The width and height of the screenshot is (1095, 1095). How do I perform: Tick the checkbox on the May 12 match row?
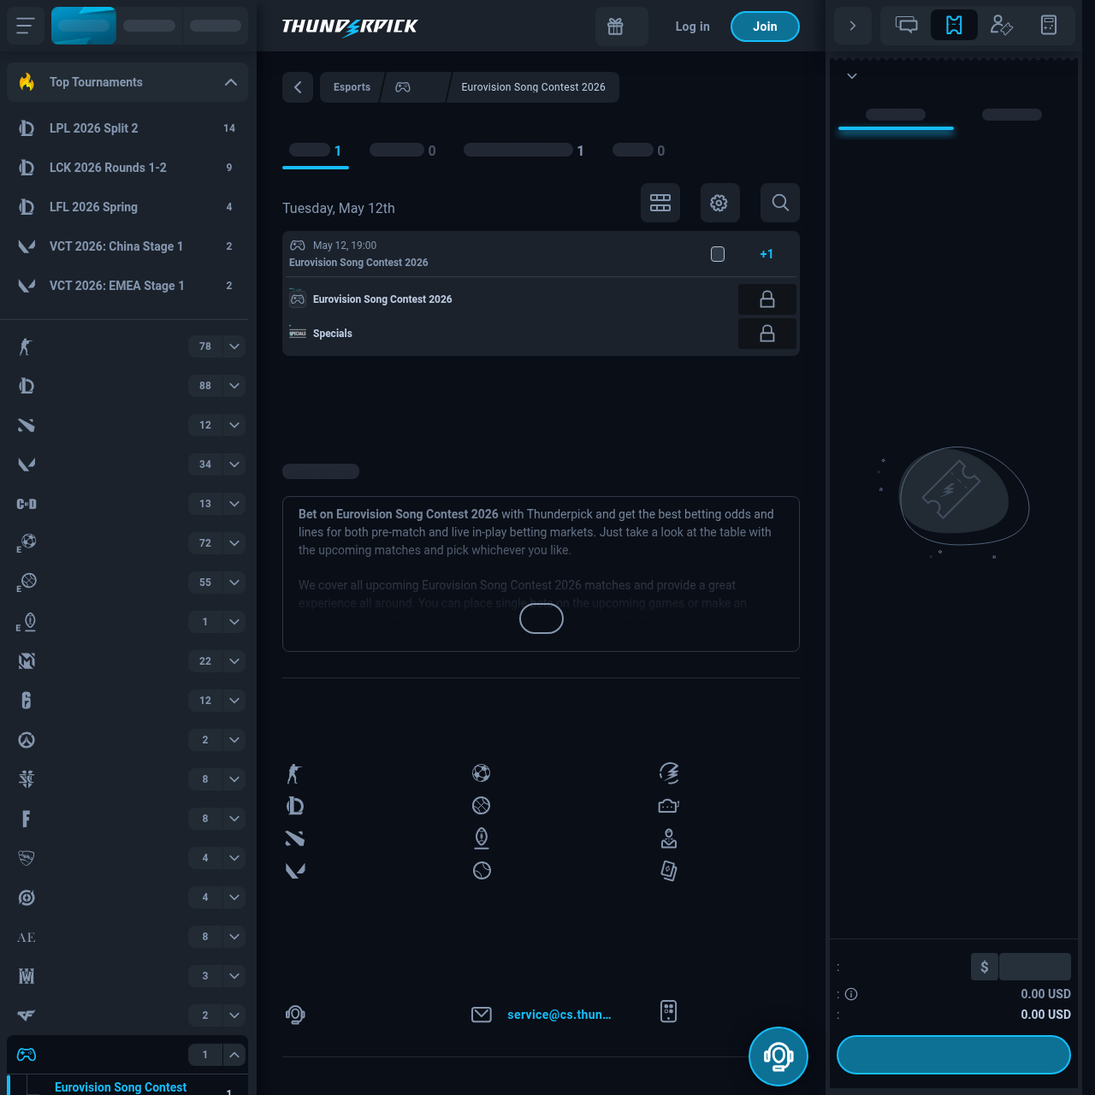click(718, 254)
